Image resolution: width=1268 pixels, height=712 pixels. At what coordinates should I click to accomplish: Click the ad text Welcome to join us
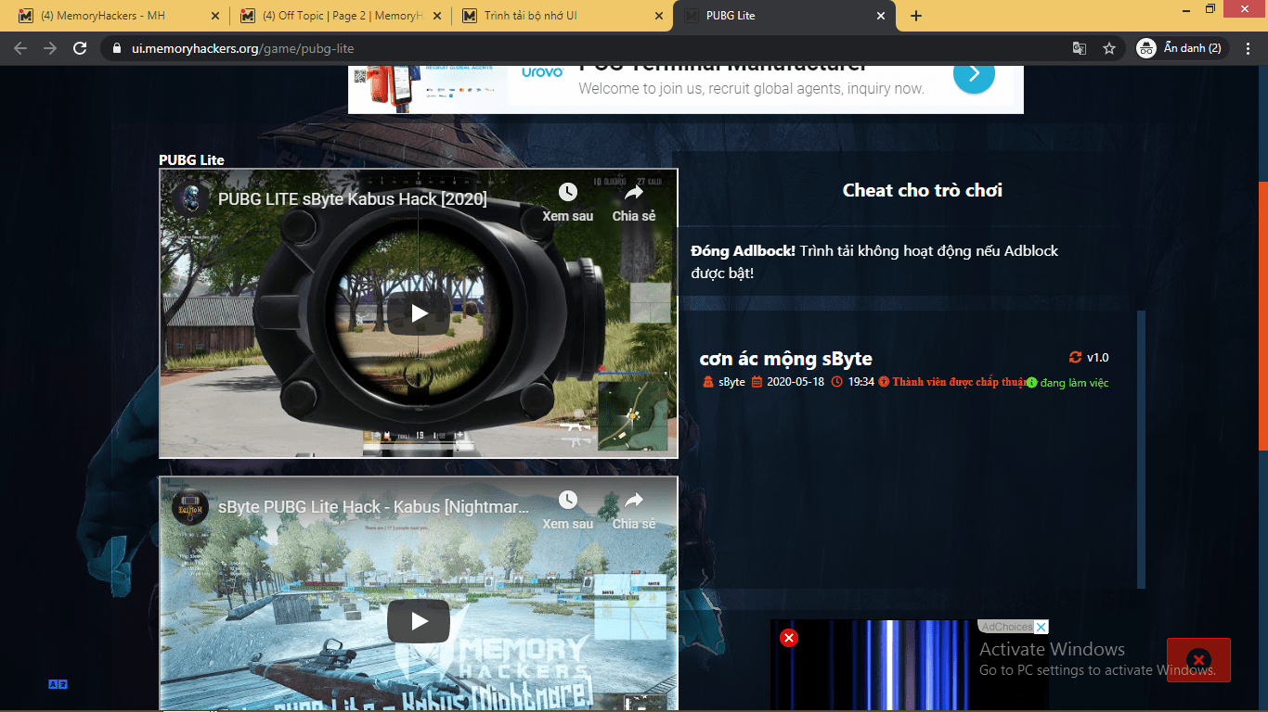tap(752, 89)
